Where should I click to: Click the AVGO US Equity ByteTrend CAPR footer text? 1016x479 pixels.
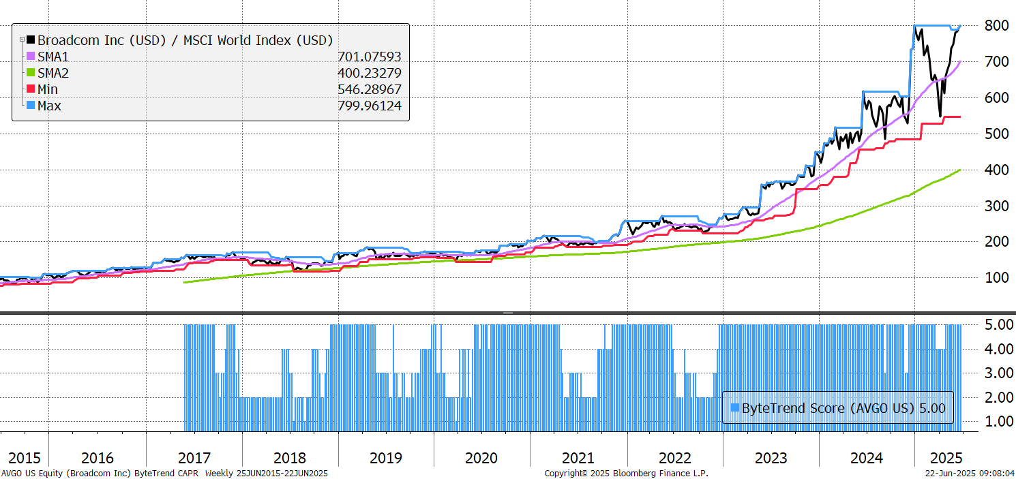(166, 473)
